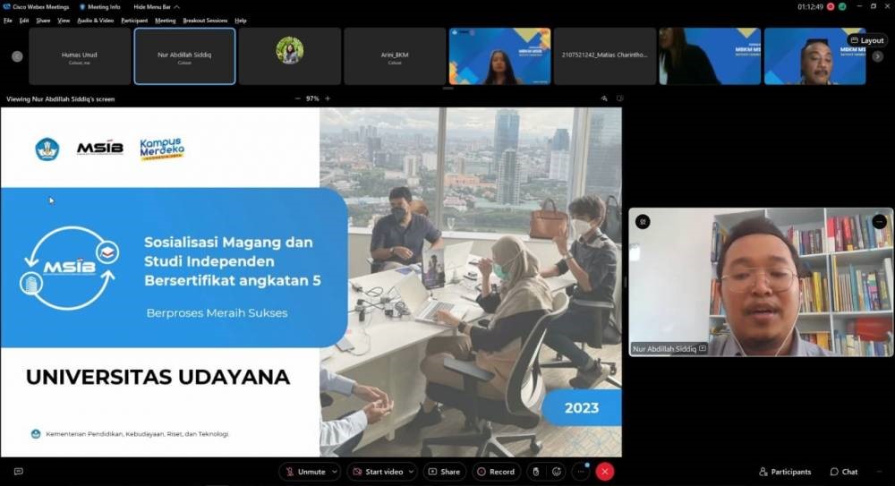Open reactions smiley icon
This screenshot has height=486, width=895.
pyautogui.click(x=557, y=472)
